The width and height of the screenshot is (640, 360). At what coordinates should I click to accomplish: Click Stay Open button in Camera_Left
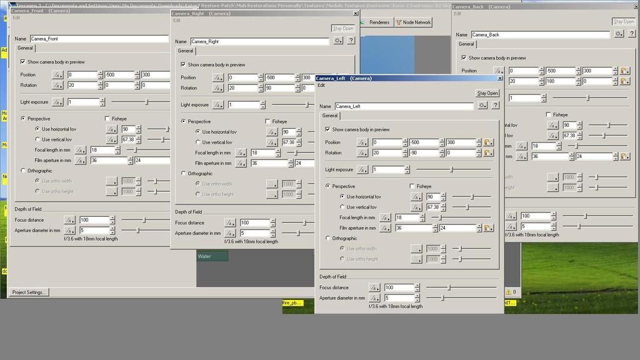tap(487, 93)
